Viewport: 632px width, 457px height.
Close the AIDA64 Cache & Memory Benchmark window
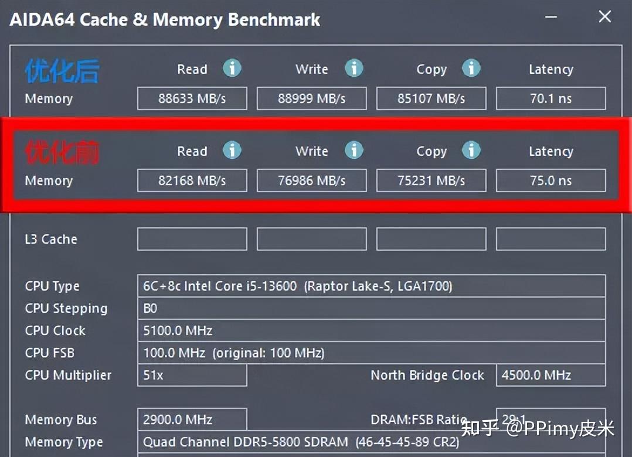604,17
